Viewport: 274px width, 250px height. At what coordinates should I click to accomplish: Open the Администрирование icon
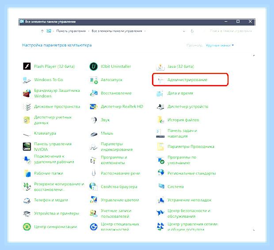(x=161, y=80)
